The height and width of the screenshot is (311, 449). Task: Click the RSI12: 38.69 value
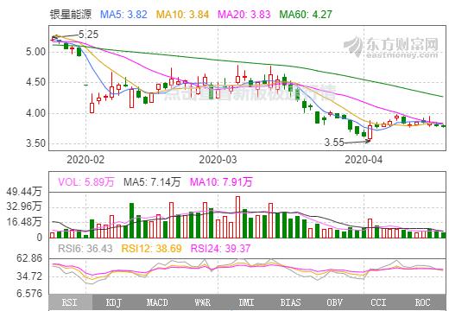151,249
